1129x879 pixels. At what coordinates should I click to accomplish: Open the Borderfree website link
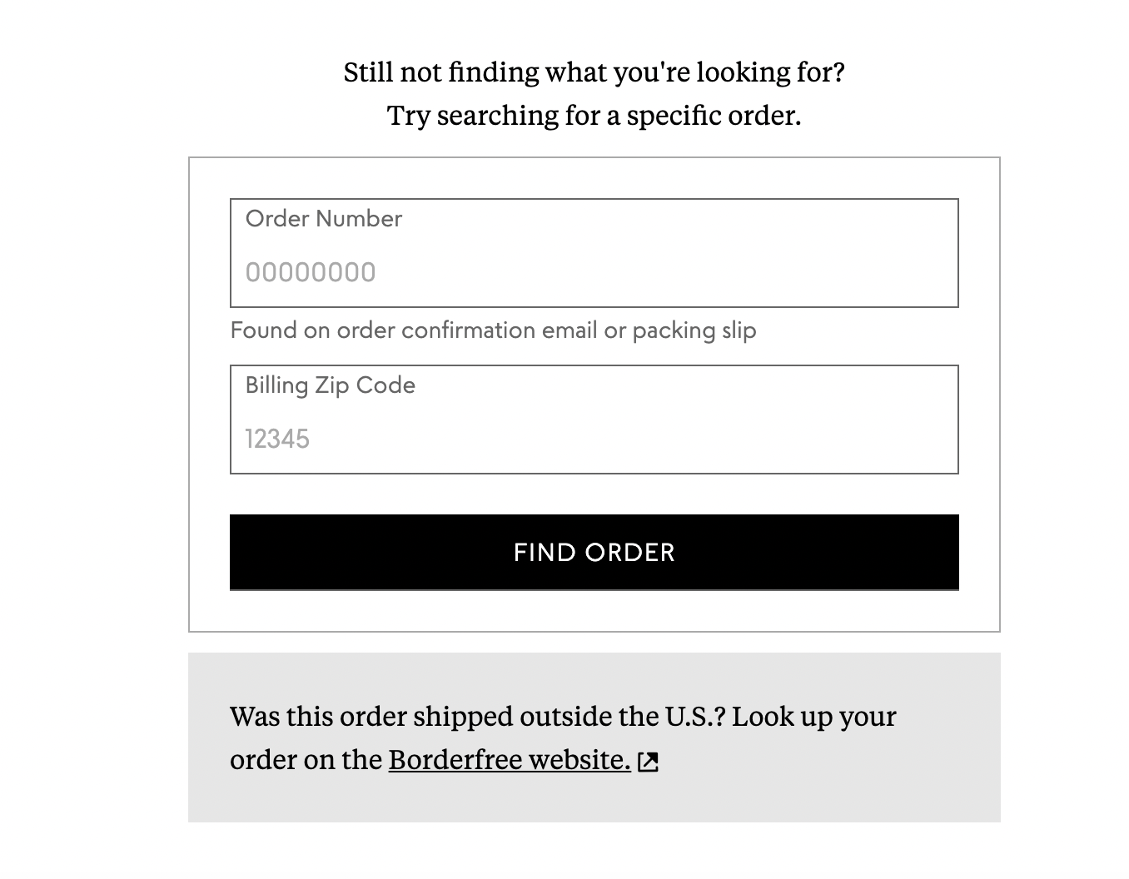pyautogui.click(x=510, y=760)
